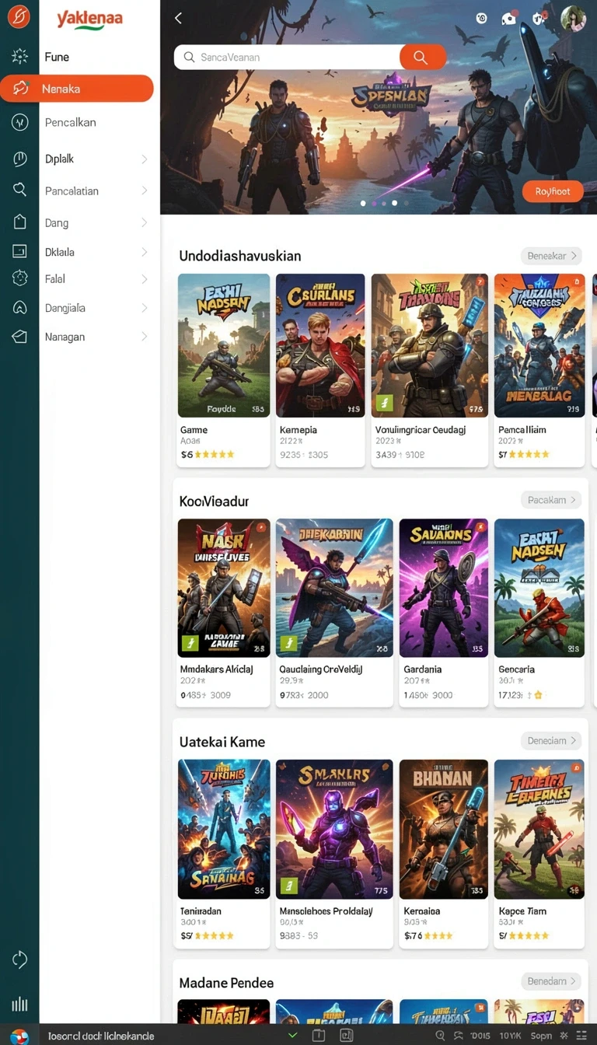Click the tag icon beside Nanagan
Image resolution: width=597 pixels, height=1045 pixels.
pyautogui.click(x=19, y=337)
